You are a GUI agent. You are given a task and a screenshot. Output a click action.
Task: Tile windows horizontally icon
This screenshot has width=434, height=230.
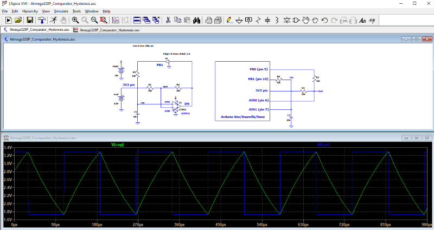click(x=137, y=20)
